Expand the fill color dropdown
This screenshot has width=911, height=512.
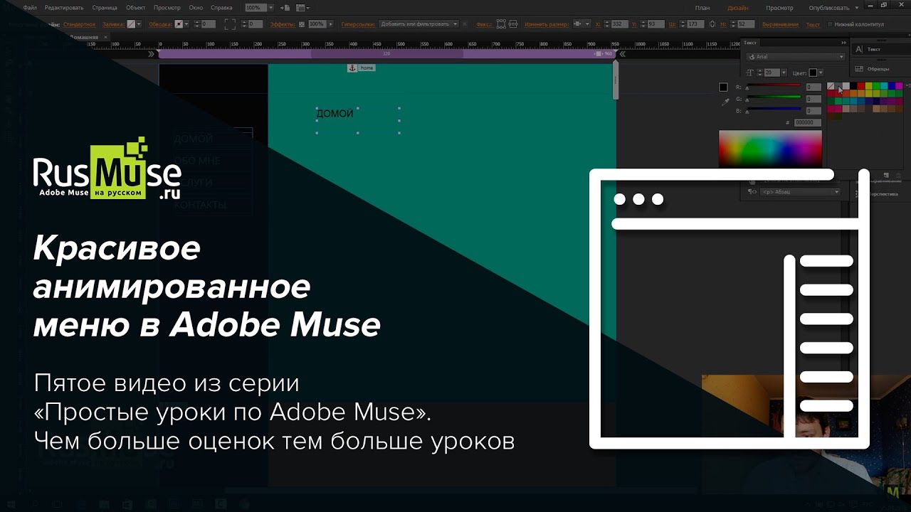click(139, 24)
